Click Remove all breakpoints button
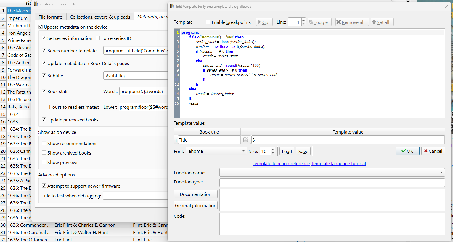This screenshot has width=453, height=242. (x=352, y=22)
